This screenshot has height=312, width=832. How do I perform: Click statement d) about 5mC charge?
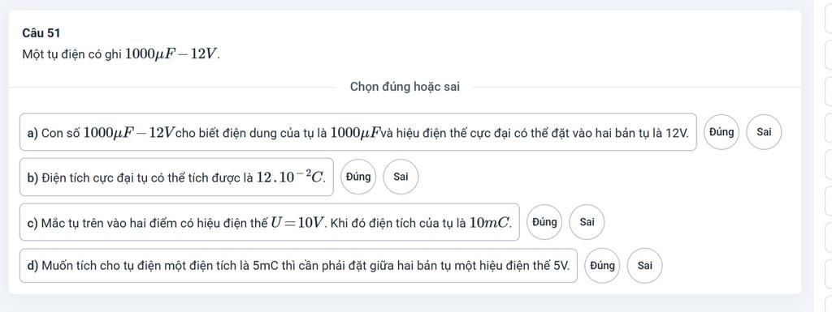[x=299, y=266]
